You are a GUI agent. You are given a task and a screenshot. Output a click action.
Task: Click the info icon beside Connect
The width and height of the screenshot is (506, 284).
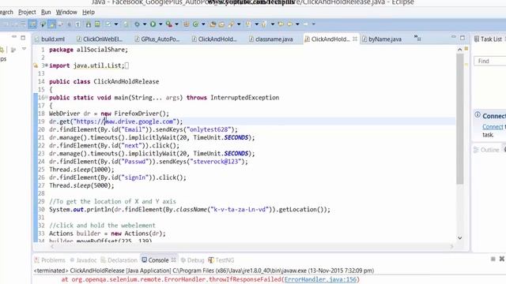pyautogui.click(x=478, y=115)
